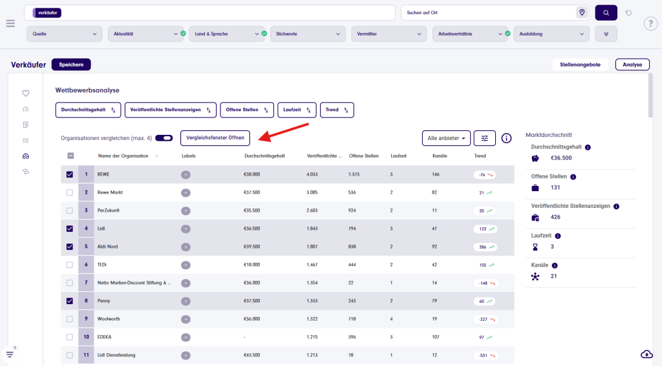Click the magnifying glass search button
Image resolution: width=662 pixels, height=366 pixels.
click(606, 13)
